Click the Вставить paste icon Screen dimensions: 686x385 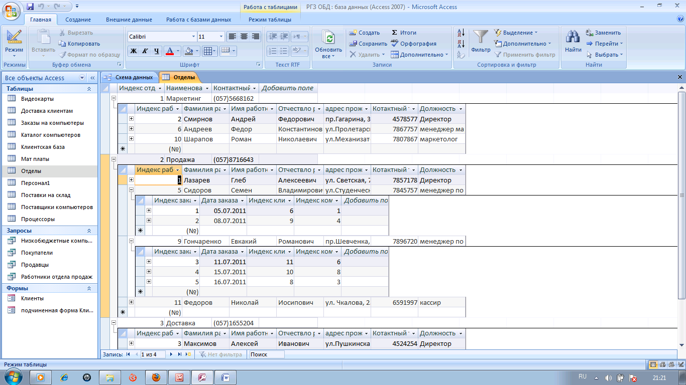[43, 37]
